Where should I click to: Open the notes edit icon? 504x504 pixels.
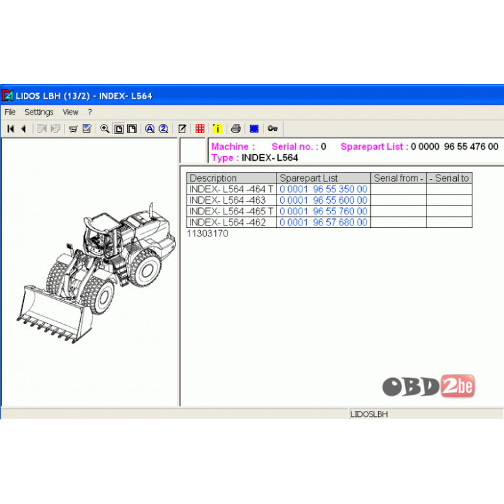pyautogui.click(x=182, y=129)
